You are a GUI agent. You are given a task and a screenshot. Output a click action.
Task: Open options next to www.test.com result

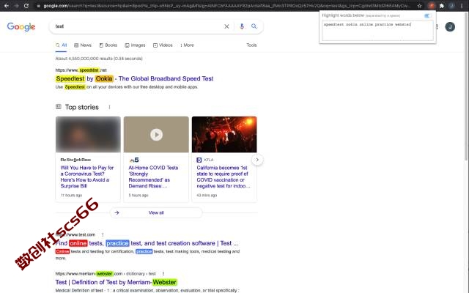click(103, 234)
